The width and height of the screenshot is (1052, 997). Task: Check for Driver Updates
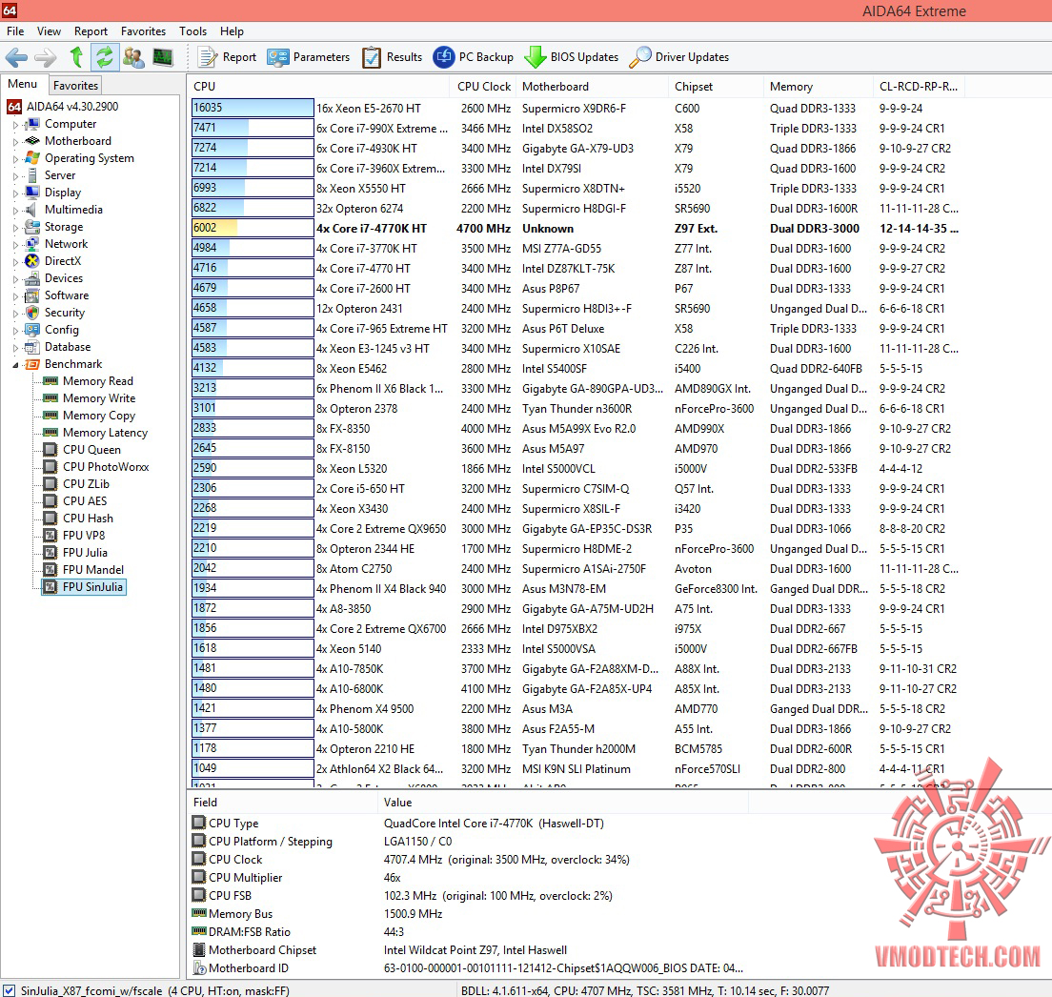click(x=679, y=57)
